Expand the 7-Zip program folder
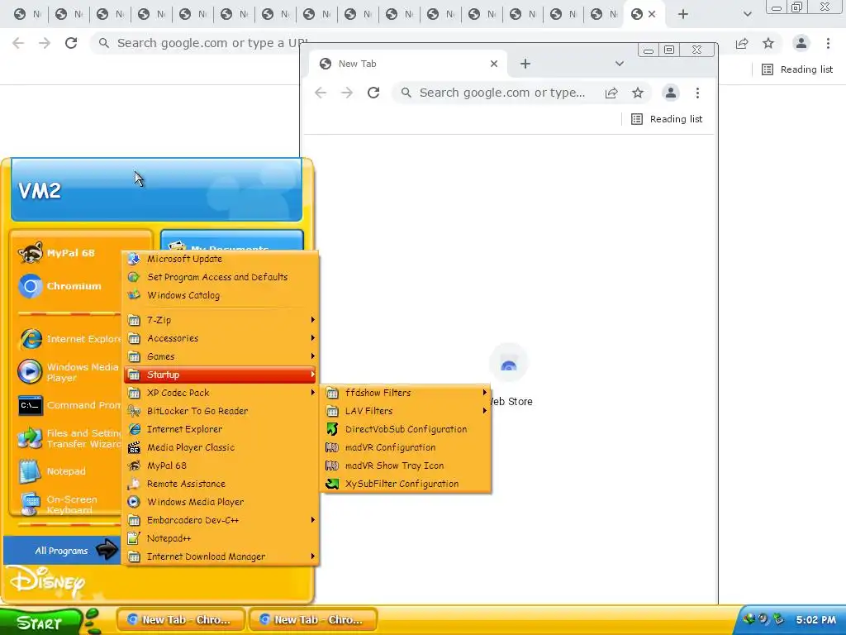 (x=221, y=320)
